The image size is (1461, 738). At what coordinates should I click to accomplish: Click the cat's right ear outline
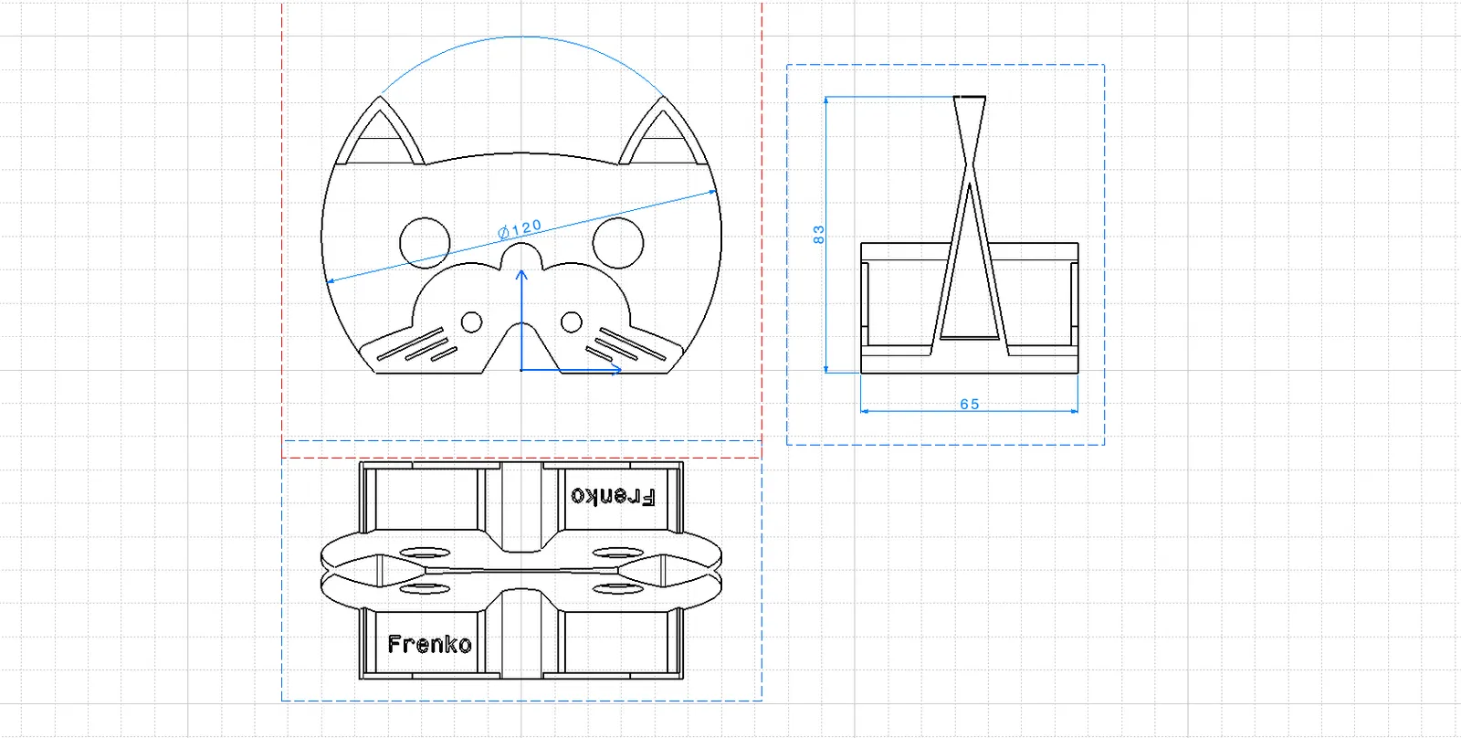tap(663, 131)
